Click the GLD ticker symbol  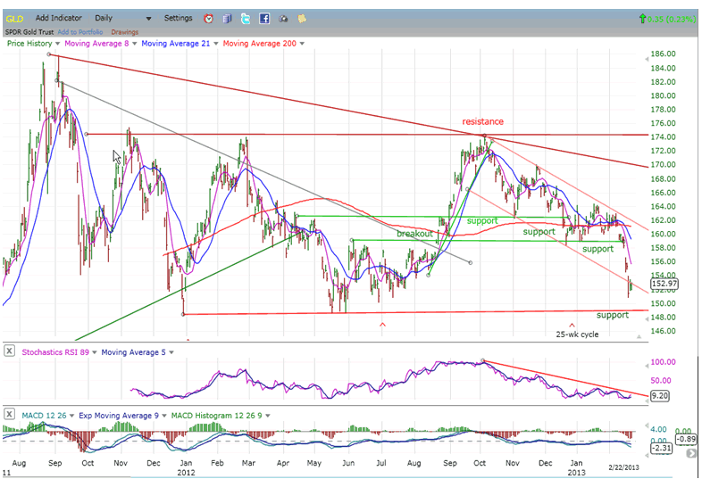[14, 19]
